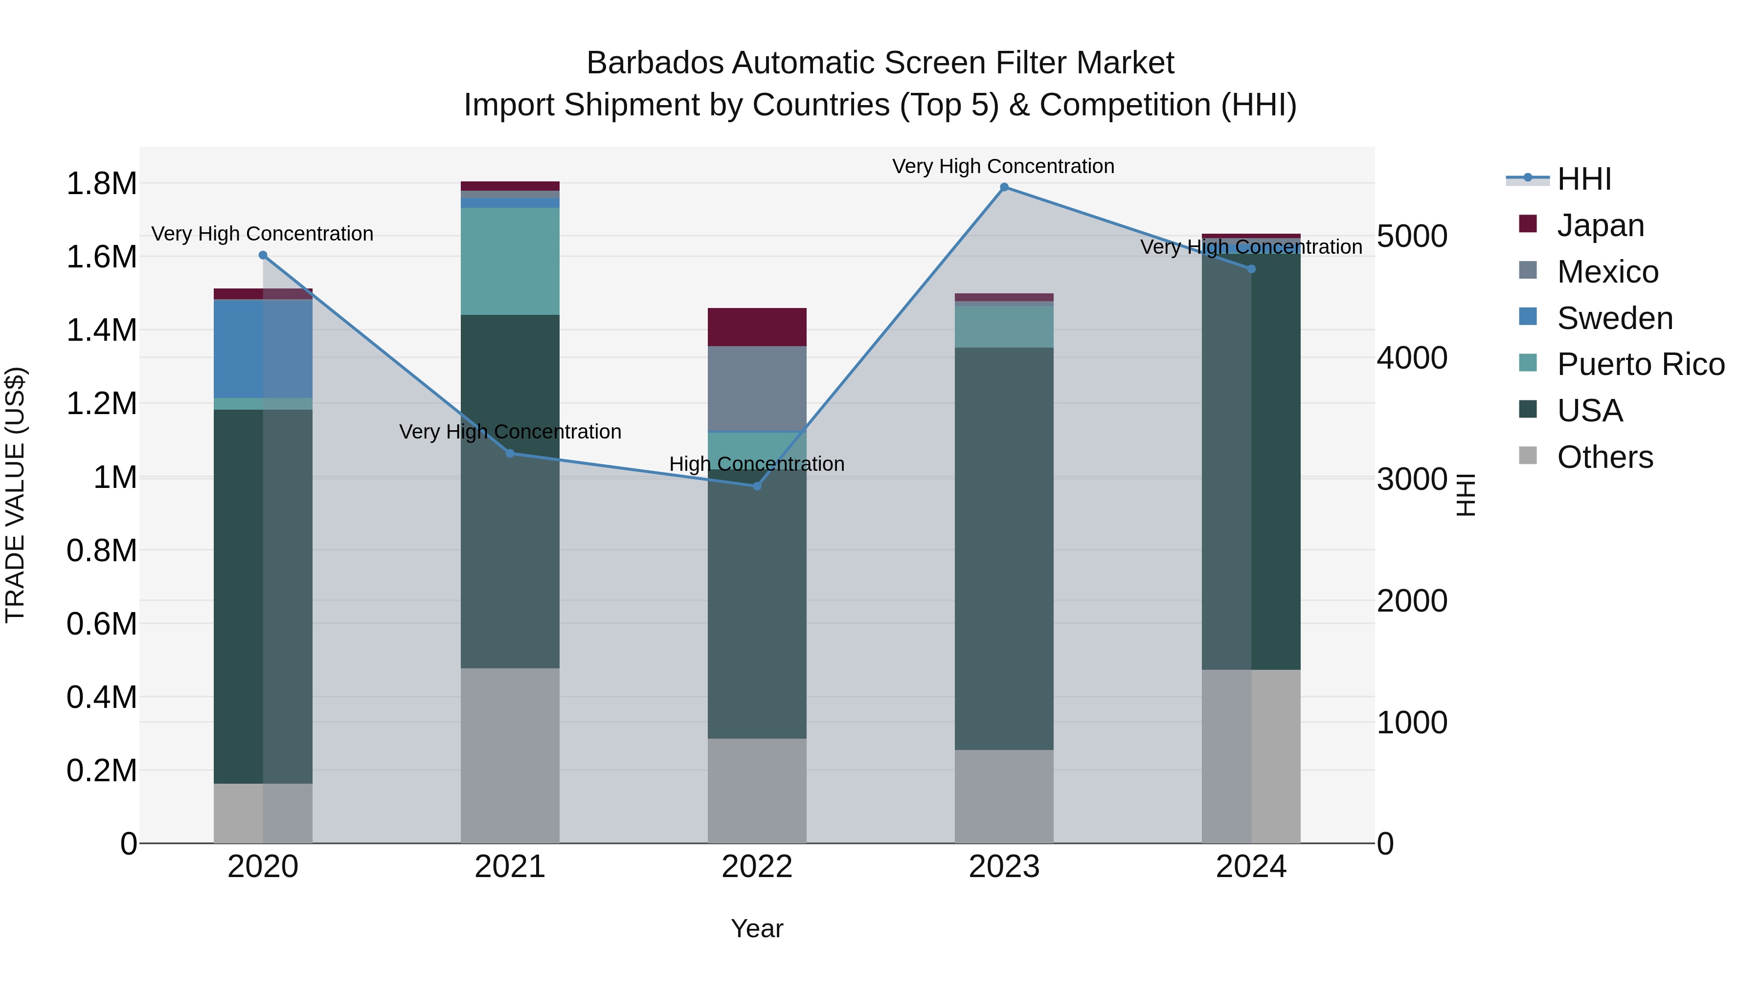
Task: Click the 2022 Japan bar segment
Action: coord(757,327)
